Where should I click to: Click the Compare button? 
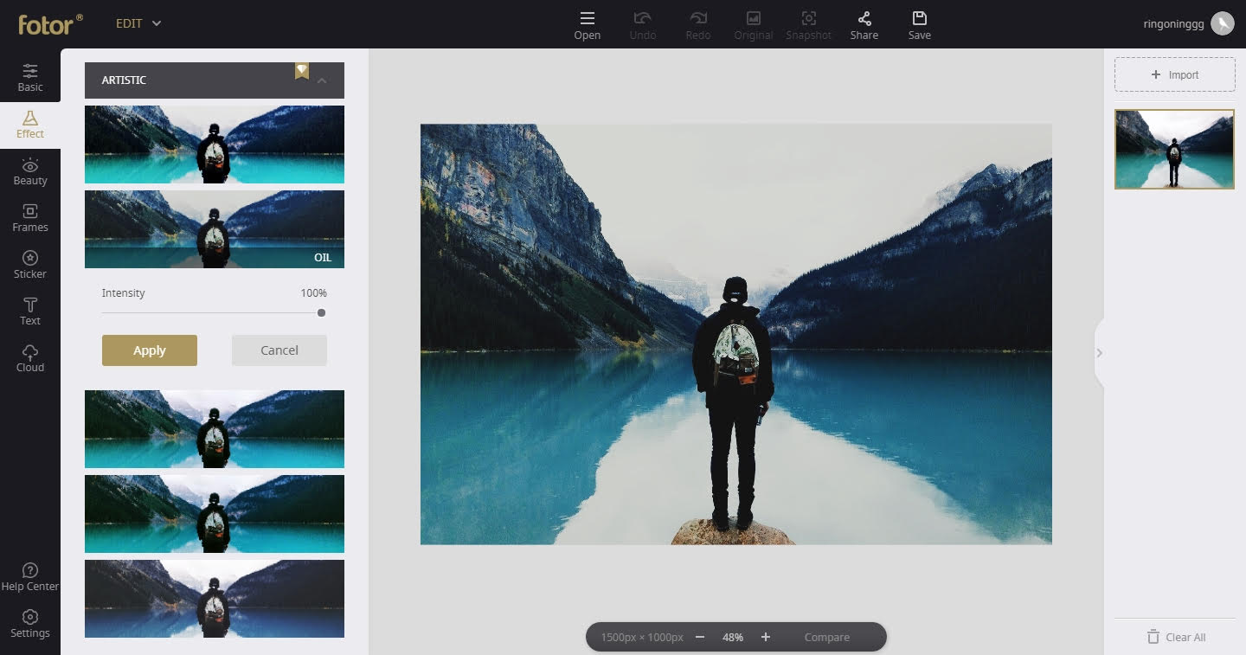pos(827,637)
